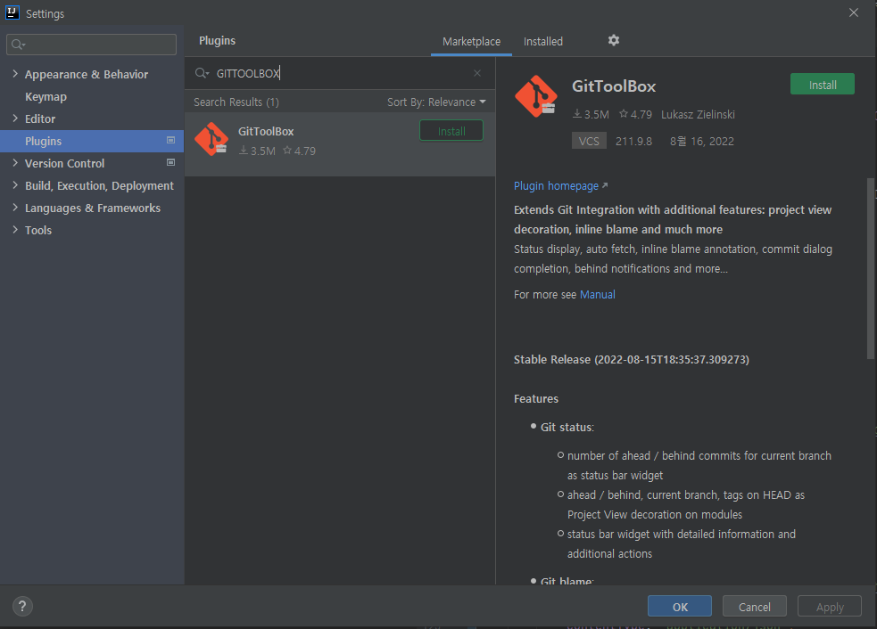Viewport: 877px width, 629px height.
Task: Expand Version Control settings
Action: (x=15, y=163)
